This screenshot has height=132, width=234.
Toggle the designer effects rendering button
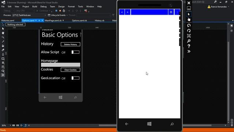(x=25, y=125)
